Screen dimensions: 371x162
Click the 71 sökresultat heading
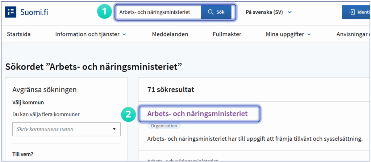(171, 90)
